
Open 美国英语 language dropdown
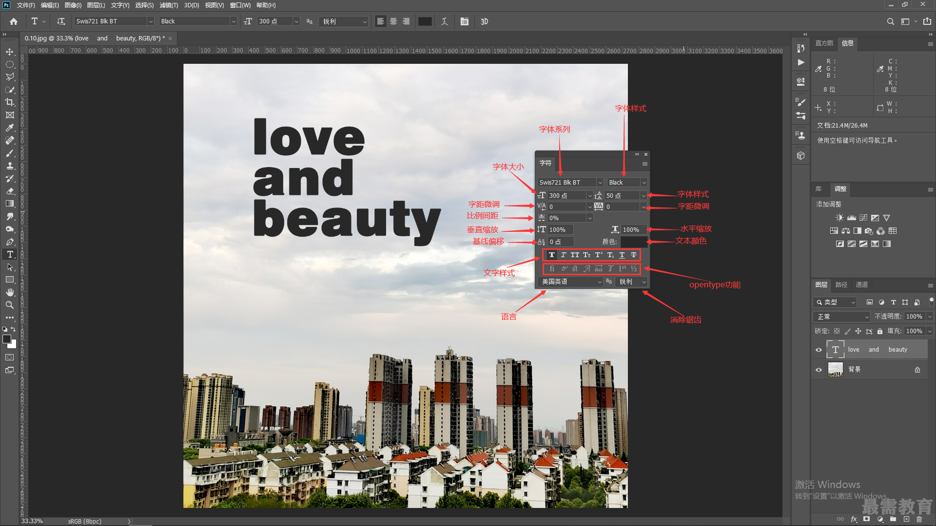pyautogui.click(x=571, y=282)
